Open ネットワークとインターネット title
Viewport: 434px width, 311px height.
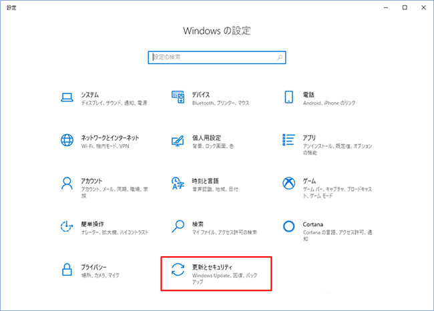tap(110, 137)
